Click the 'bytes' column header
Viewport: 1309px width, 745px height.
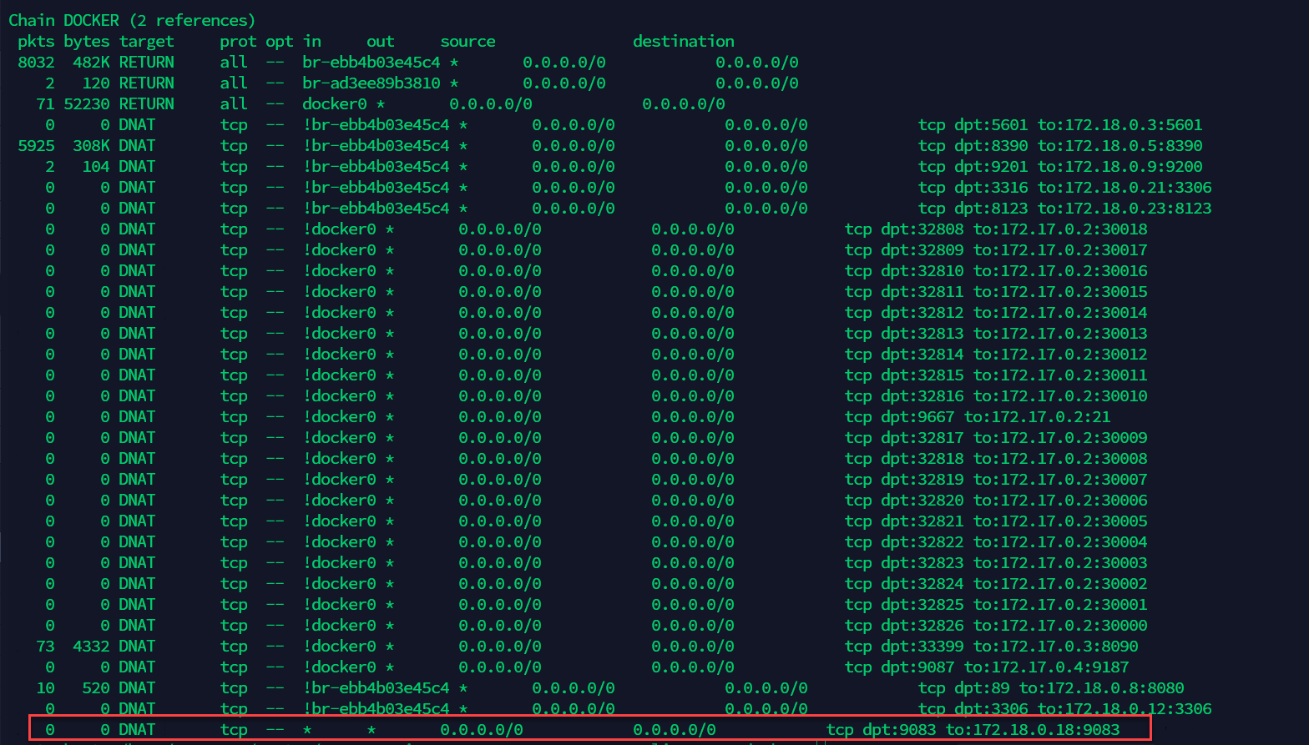coord(87,41)
